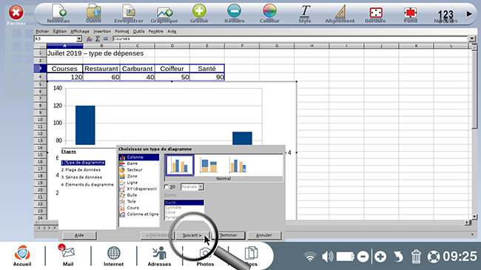Go to Accueil home in the dock

(22, 255)
